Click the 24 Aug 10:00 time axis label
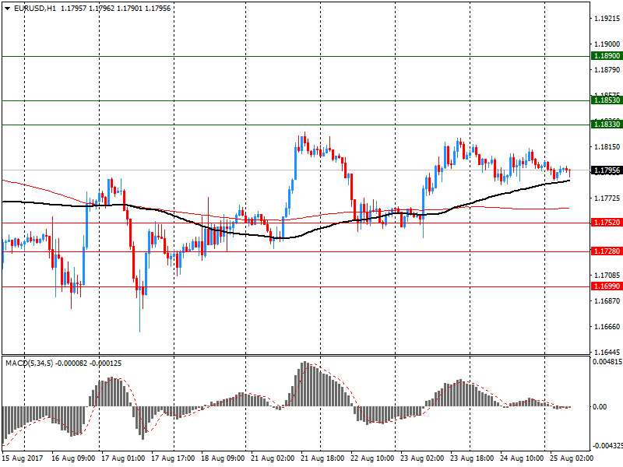This screenshot has width=623, height=467. tap(522, 458)
